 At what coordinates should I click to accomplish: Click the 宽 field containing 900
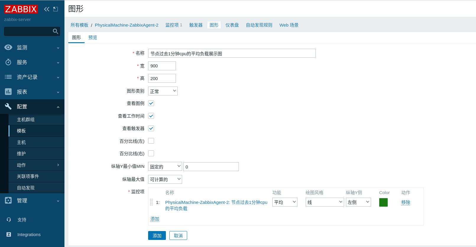coord(162,66)
